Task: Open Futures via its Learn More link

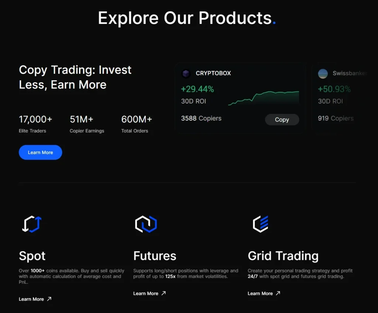Action: [146, 293]
